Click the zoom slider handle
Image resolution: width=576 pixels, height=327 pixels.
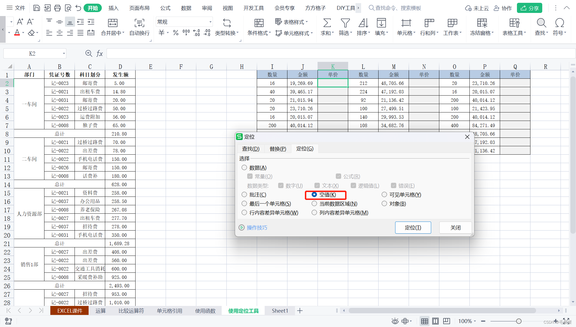[519, 321]
